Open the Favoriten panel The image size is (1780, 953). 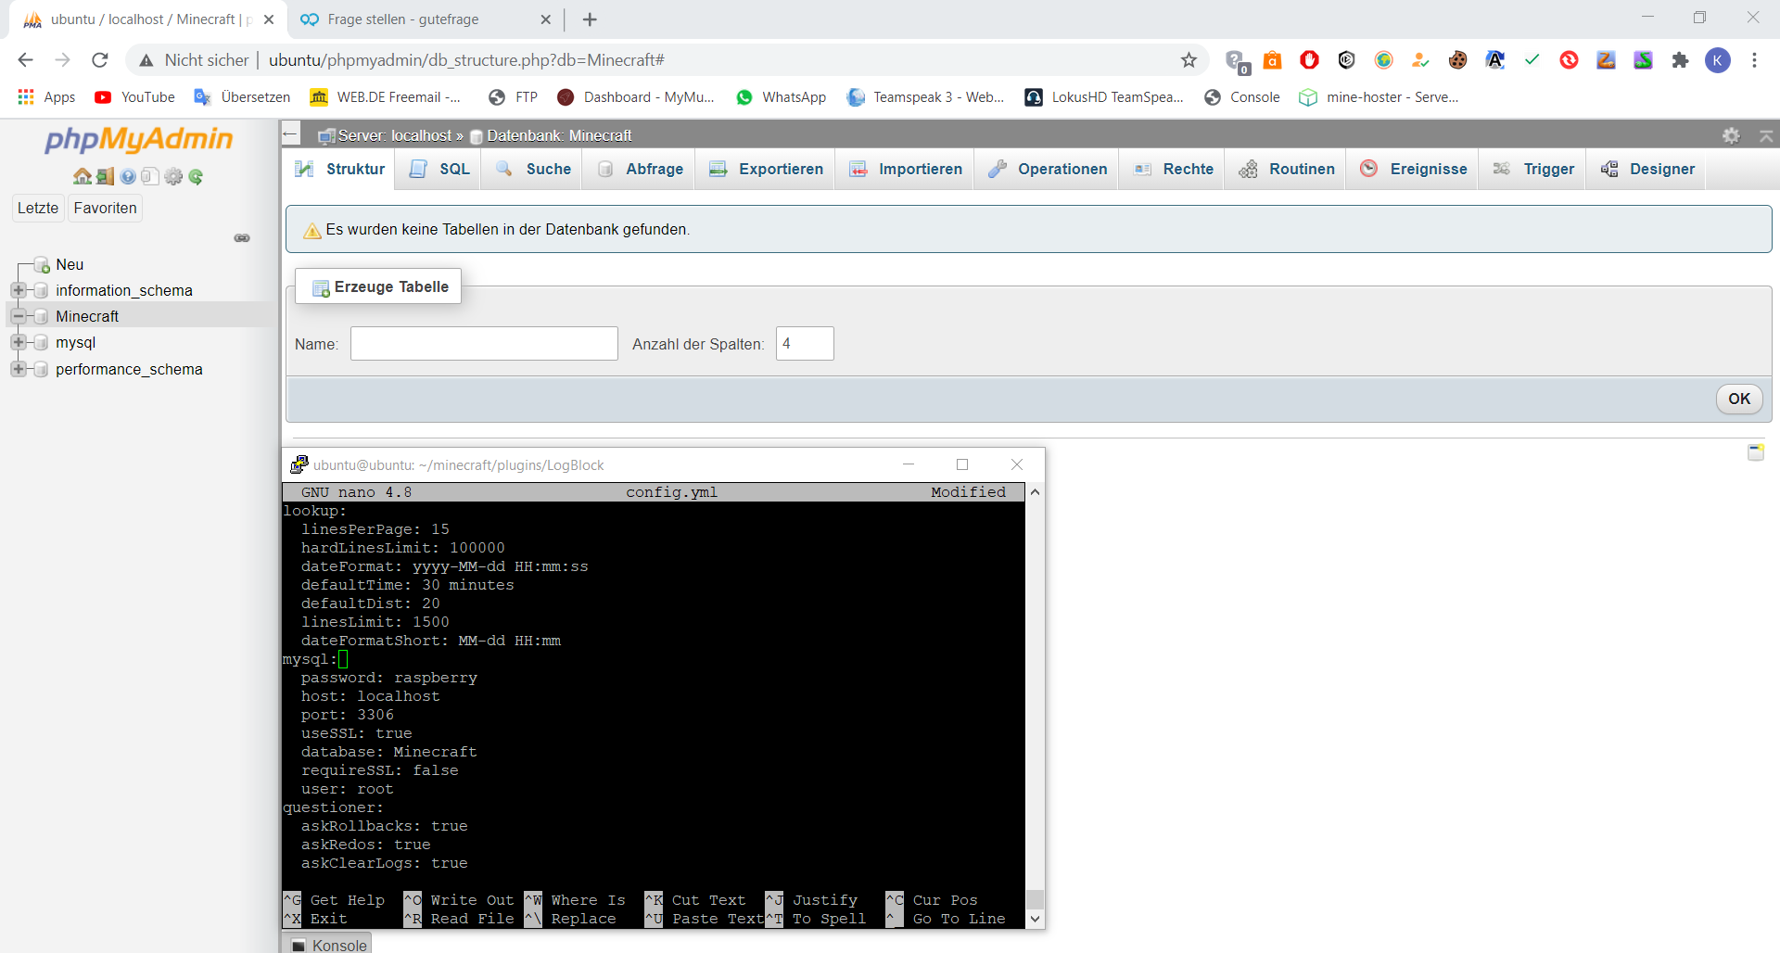click(x=104, y=208)
